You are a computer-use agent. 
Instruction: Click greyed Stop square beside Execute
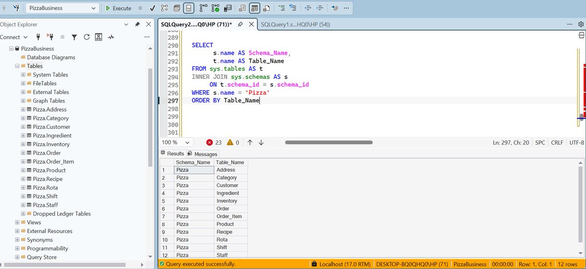pyautogui.click(x=141, y=8)
